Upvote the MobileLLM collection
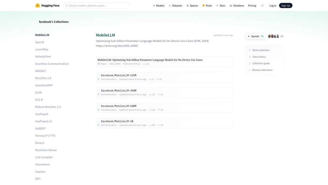328x185 pixels. coord(256,36)
